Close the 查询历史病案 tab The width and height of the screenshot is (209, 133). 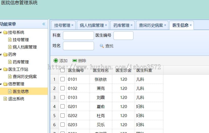(x=165, y=25)
